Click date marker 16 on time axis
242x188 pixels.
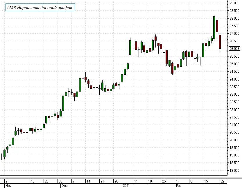tap(33, 181)
